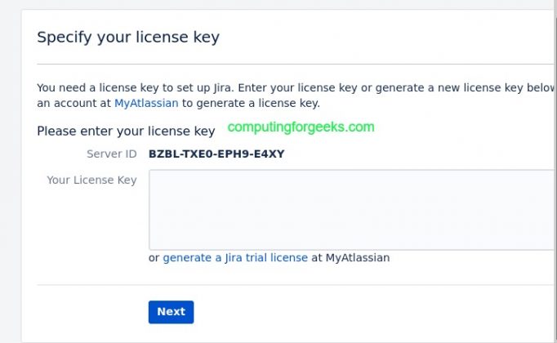The width and height of the screenshot is (557, 343).
Task: Click the empty white area right of Next
Action: click(x=368, y=311)
